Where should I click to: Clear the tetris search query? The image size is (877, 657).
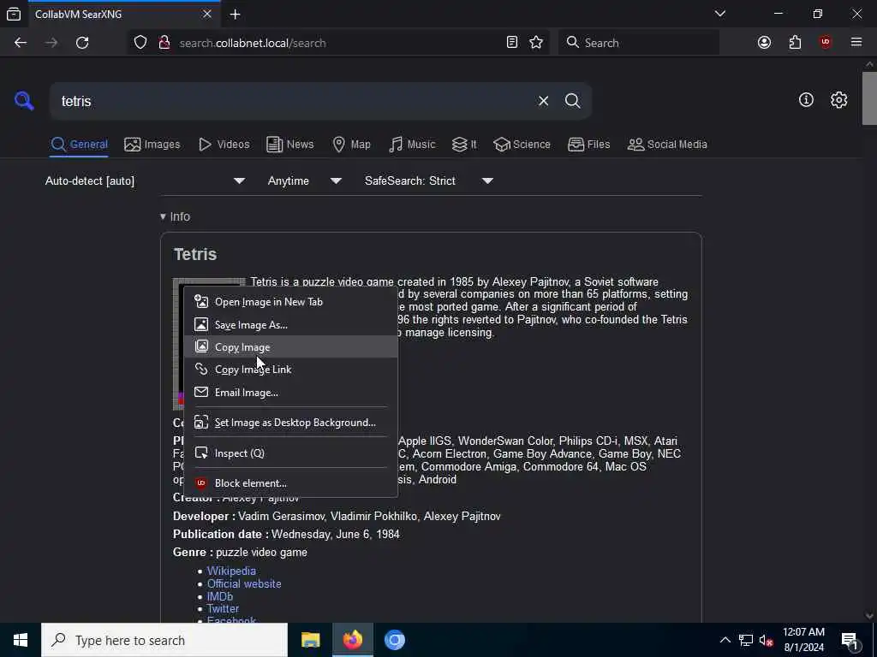click(x=543, y=101)
